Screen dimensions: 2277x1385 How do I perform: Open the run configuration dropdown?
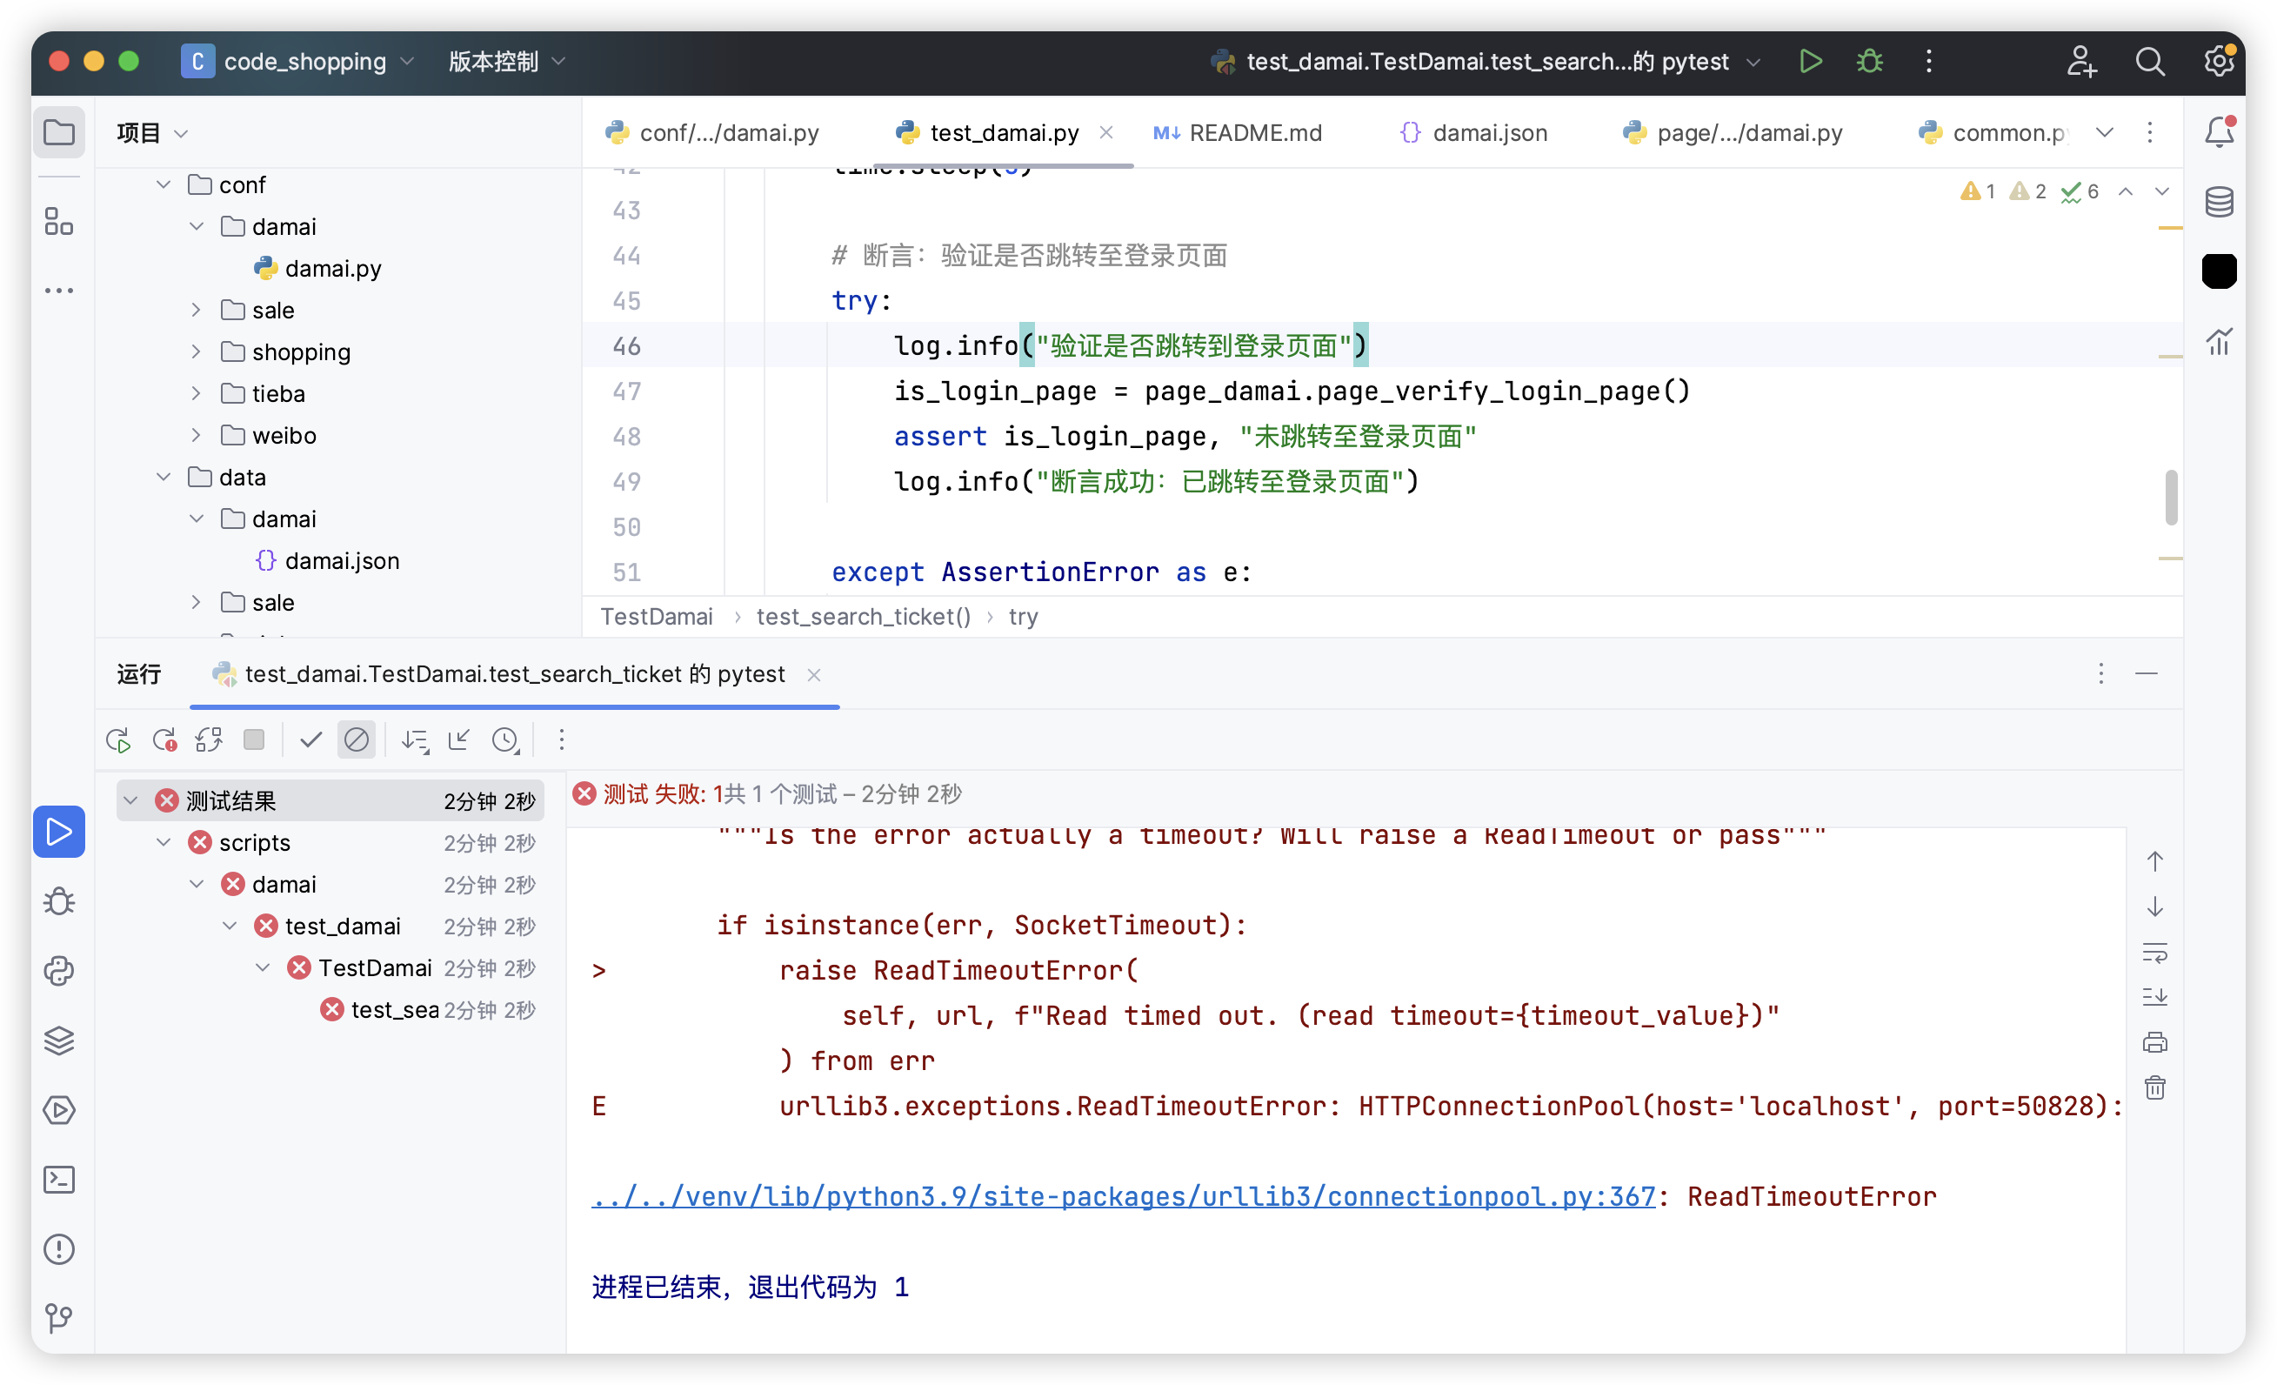[x=1753, y=62]
